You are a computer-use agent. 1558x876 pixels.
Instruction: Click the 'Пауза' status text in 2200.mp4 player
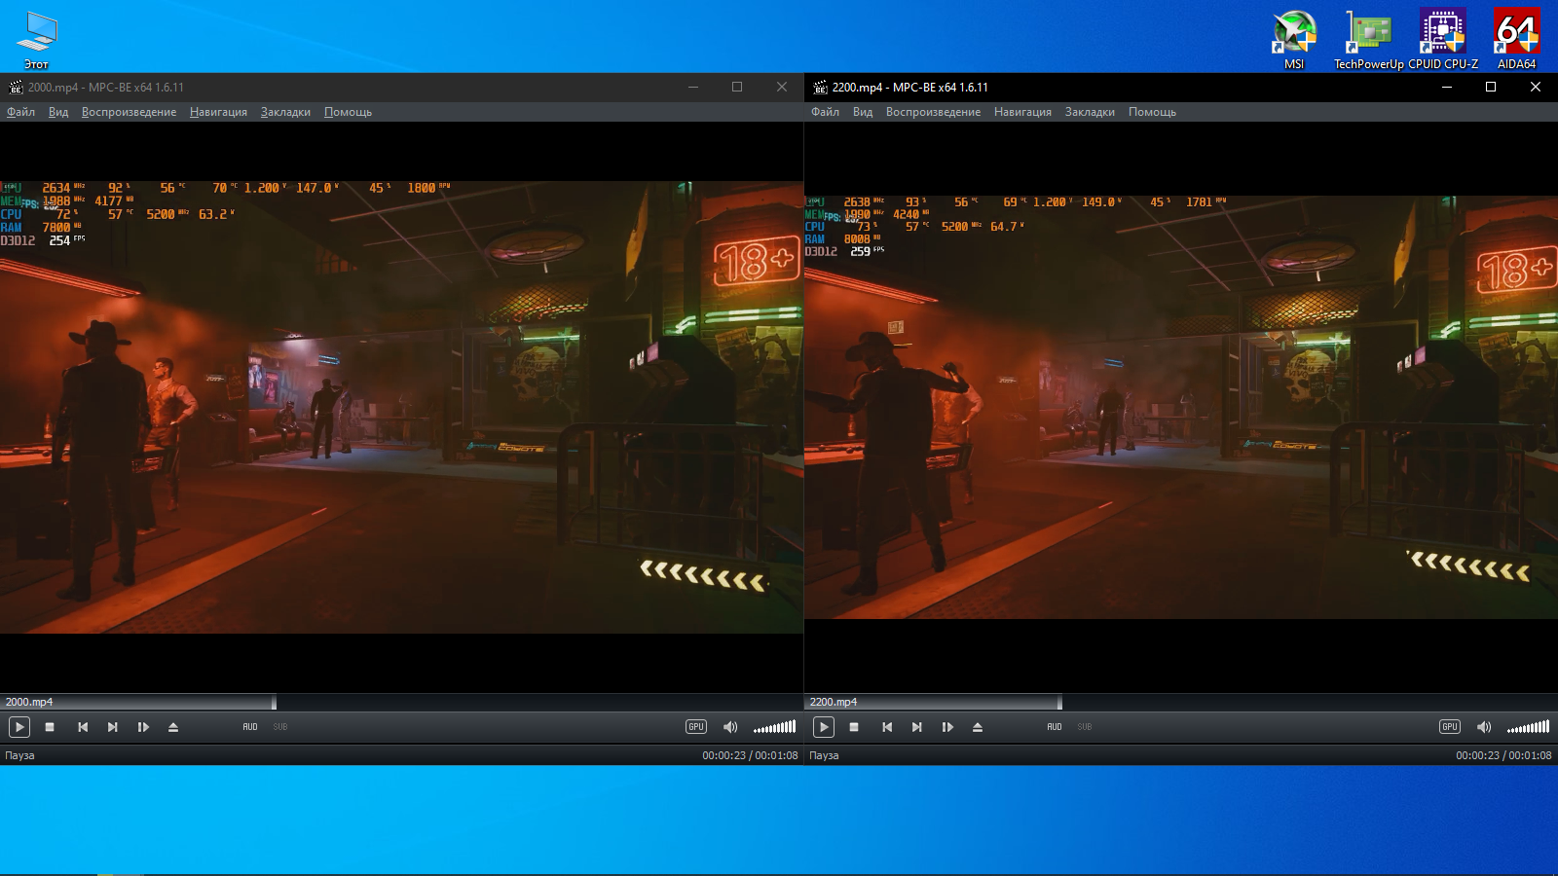click(x=824, y=755)
